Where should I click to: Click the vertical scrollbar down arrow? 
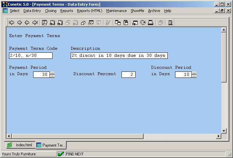(224, 131)
